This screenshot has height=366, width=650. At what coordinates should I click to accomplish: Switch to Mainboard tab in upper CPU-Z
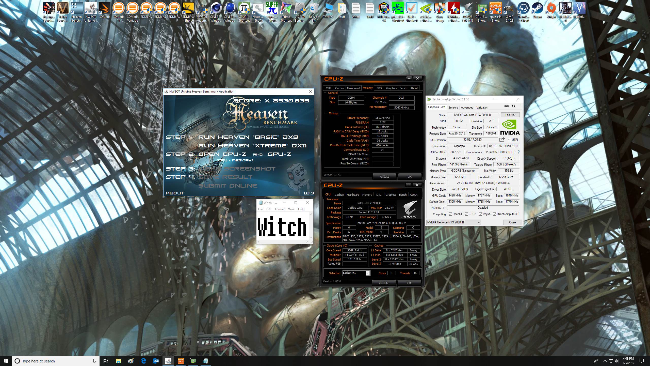coord(353,88)
